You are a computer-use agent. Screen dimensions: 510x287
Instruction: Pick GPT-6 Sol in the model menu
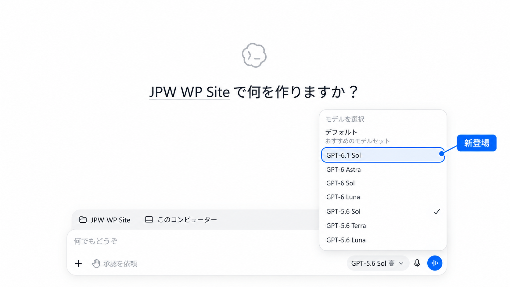tap(383, 183)
